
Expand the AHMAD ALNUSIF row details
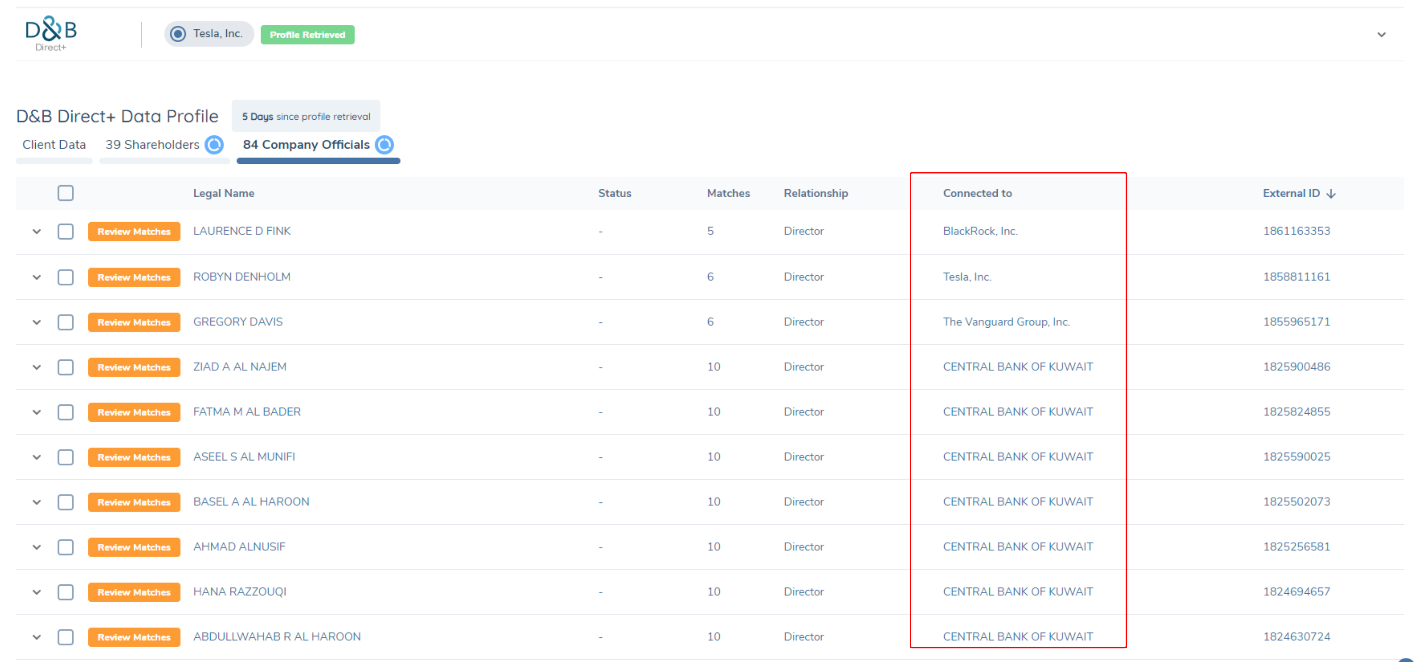[37, 548]
